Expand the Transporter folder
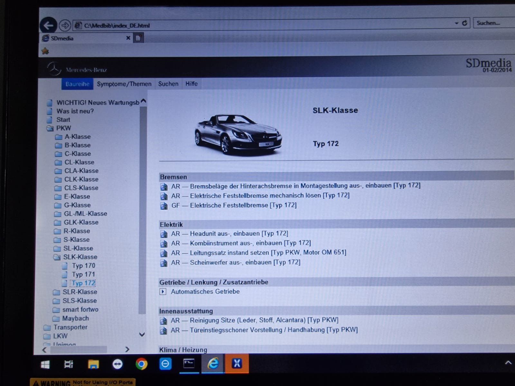This screenshot has width=515, height=386. [x=47, y=327]
